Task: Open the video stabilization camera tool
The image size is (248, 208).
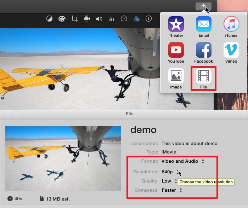Action: (87, 19)
